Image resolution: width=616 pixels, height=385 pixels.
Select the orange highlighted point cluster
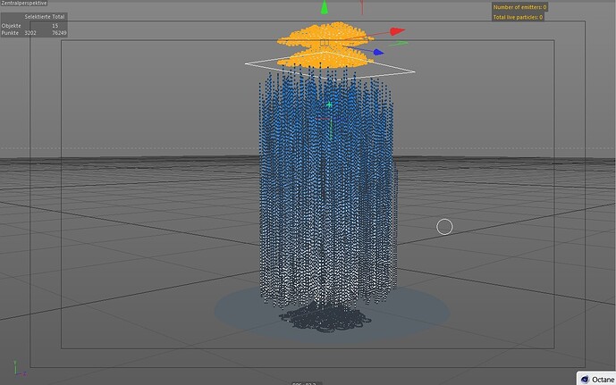pos(325,45)
